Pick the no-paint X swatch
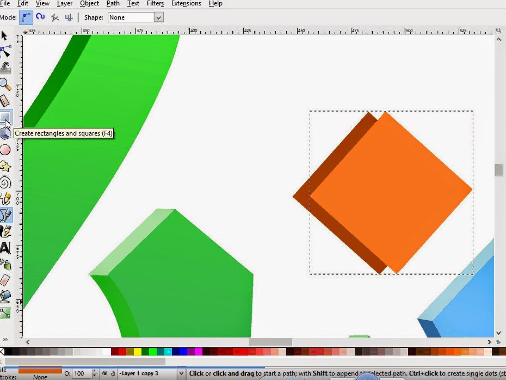 (2, 352)
